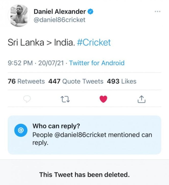Click the @daniel86cricket handle under the name
The image size is (169, 185).
[x=59, y=20]
